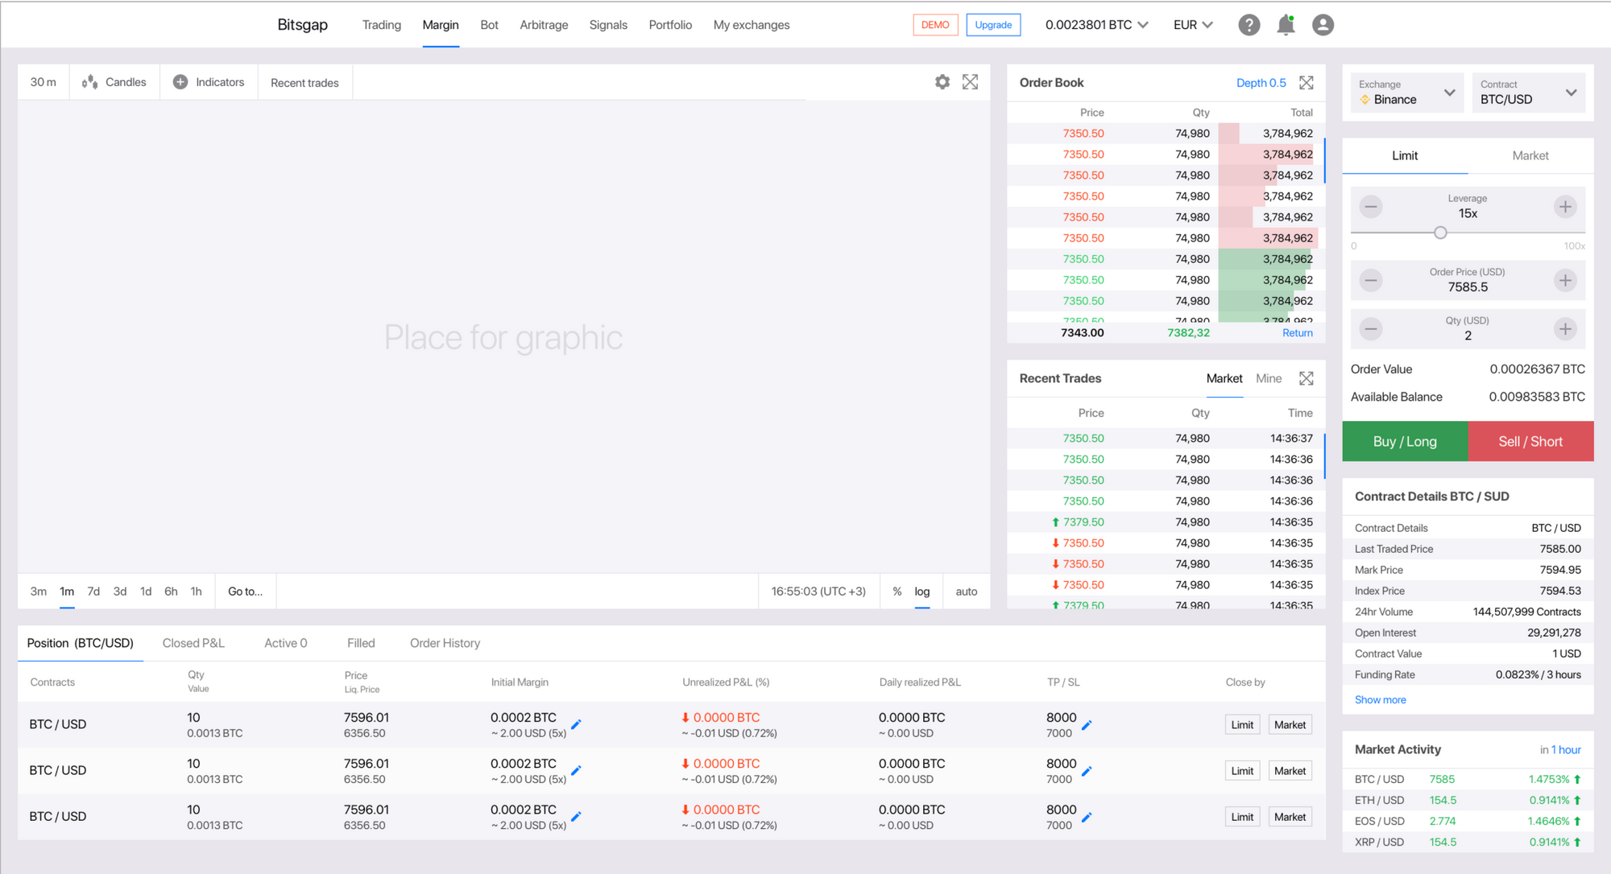Increase Qty (USD) with plus button
This screenshot has width=1611, height=874.
[1565, 328]
